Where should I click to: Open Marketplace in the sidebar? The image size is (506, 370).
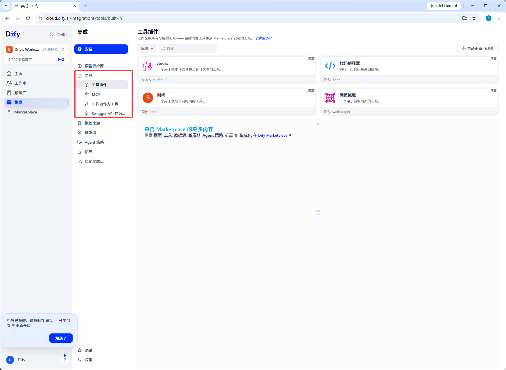(36, 112)
